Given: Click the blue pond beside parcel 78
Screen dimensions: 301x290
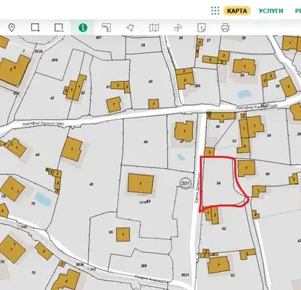Looking at the screenshot, I should (x=43, y=199).
